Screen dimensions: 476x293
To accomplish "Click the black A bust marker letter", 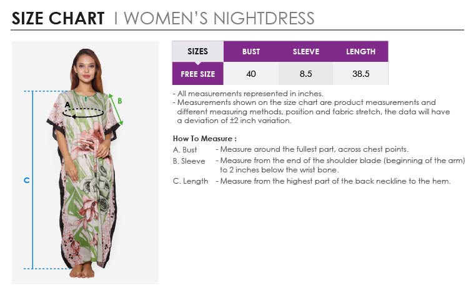I will pyautogui.click(x=67, y=104).
